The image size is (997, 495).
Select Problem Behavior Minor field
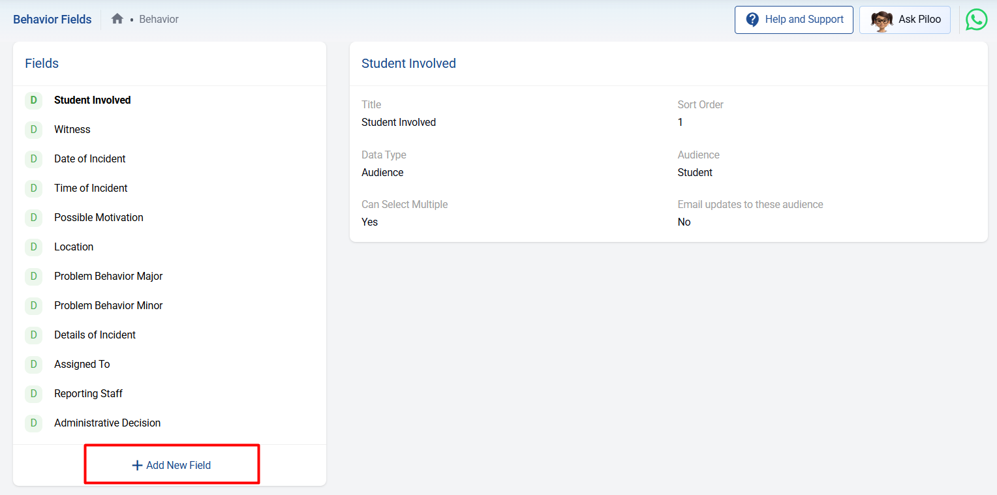(x=108, y=306)
